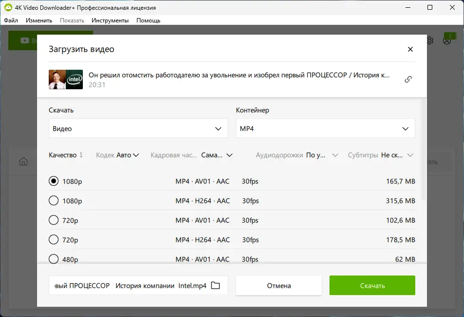Click the account profile icon
Screen dimensions: 464x317
[x=447, y=40]
